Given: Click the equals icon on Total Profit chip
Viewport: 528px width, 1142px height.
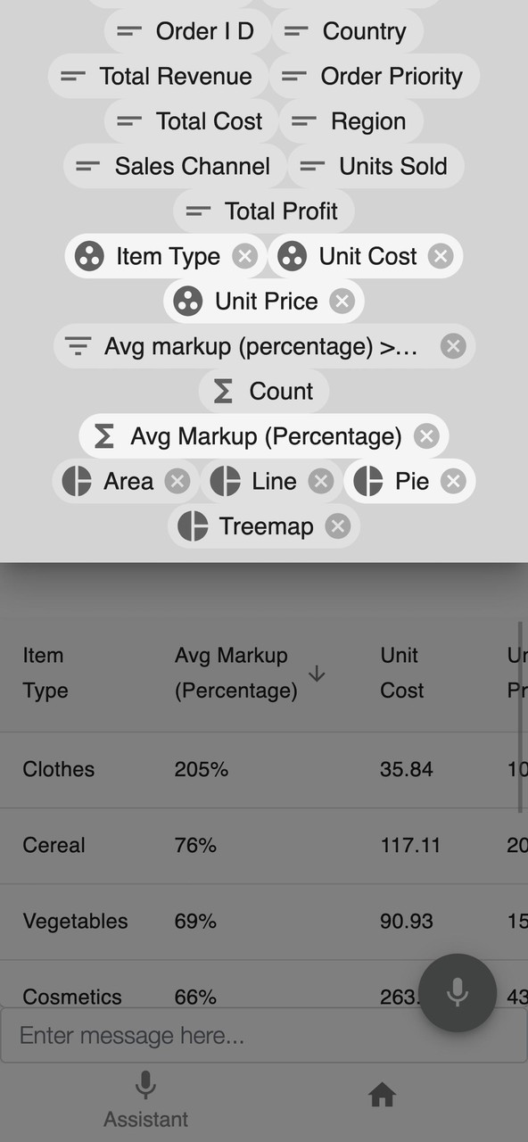Looking at the screenshot, I should (x=196, y=211).
